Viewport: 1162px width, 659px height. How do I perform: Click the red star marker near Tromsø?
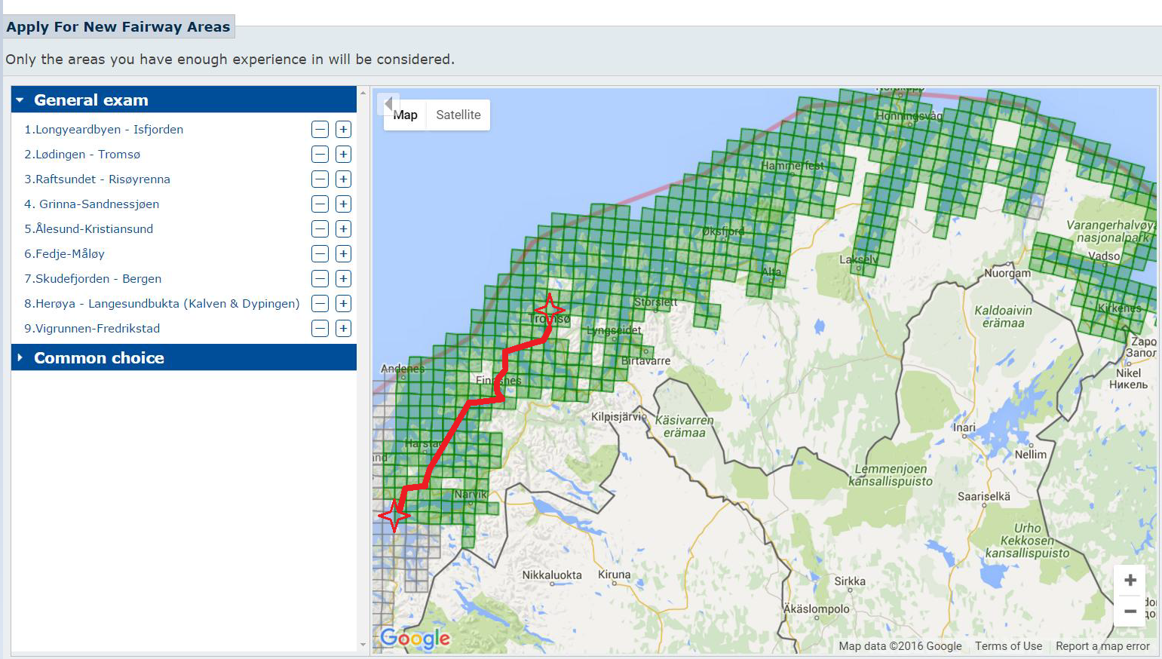click(550, 308)
